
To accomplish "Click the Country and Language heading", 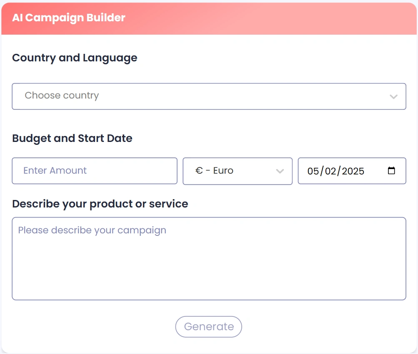I will pos(75,58).
